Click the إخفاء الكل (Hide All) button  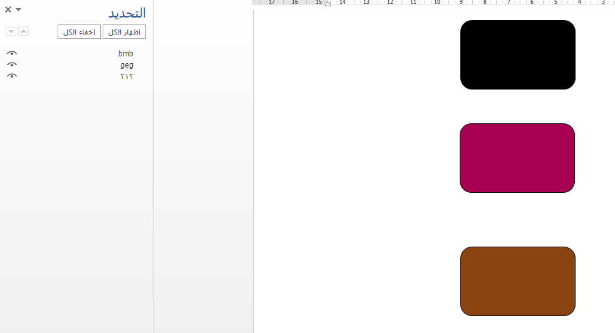[x=80, y=32]
